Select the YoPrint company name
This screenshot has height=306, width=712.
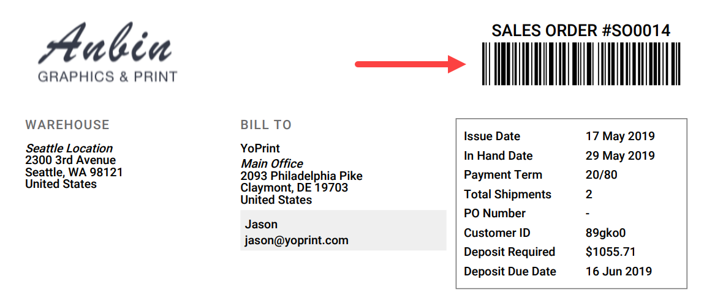click(260, 148)
